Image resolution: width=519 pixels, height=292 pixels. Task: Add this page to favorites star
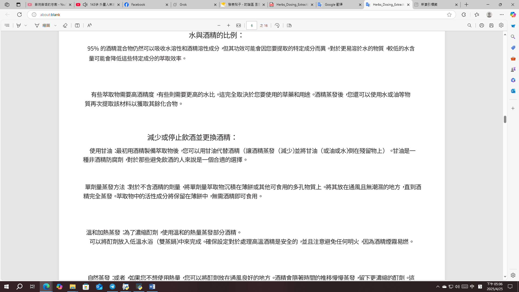pos(449,15)
